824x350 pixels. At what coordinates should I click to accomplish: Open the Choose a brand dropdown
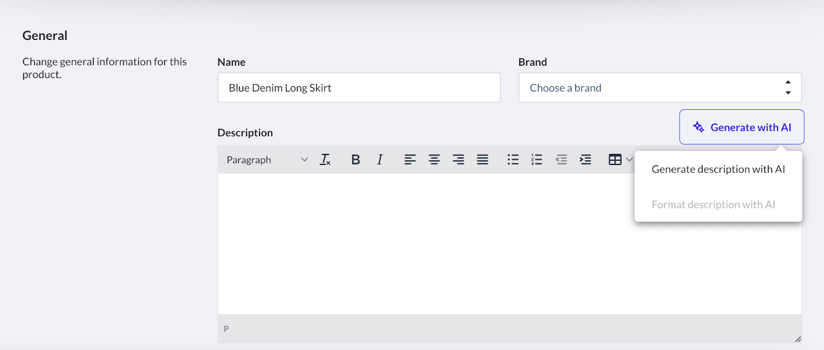pyautogui.click(x=647, y=87)
